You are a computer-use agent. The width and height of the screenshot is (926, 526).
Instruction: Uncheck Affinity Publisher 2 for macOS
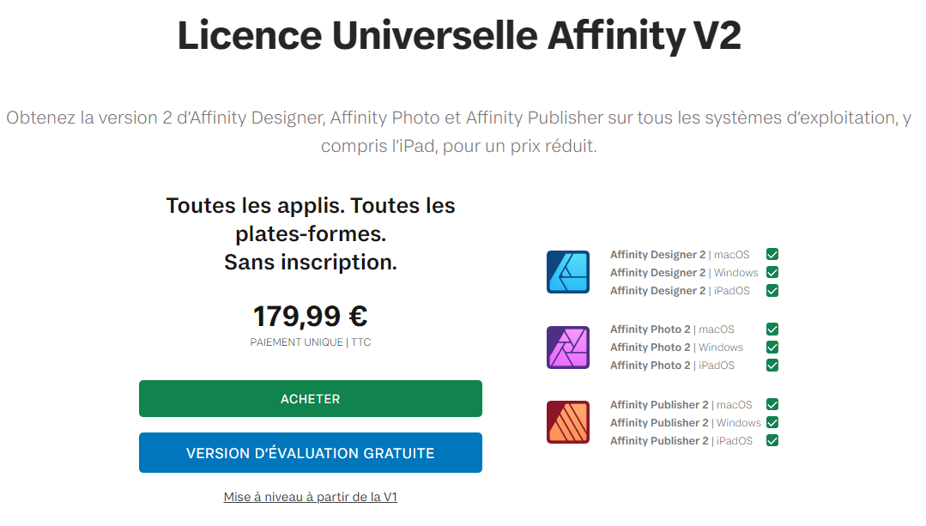pyautogui.click(x=772, y=404)
